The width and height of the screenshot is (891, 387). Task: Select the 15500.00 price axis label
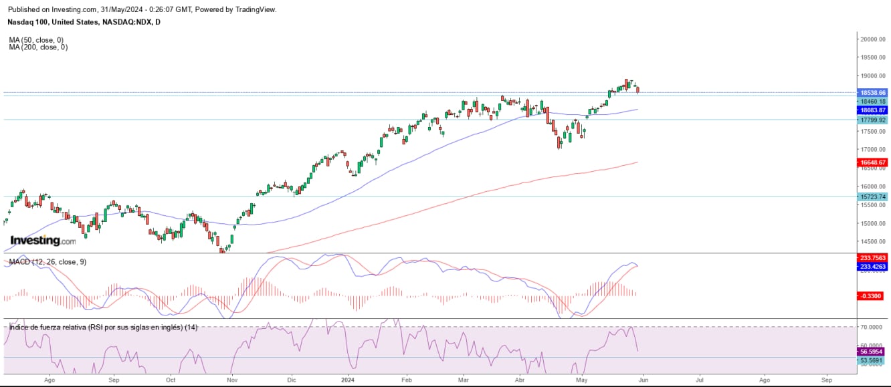(x=873, y=205)
